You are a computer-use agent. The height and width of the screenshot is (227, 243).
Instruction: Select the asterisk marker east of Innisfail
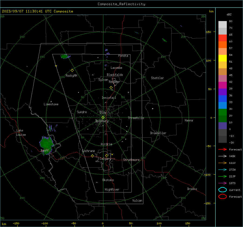click(128, 93)
